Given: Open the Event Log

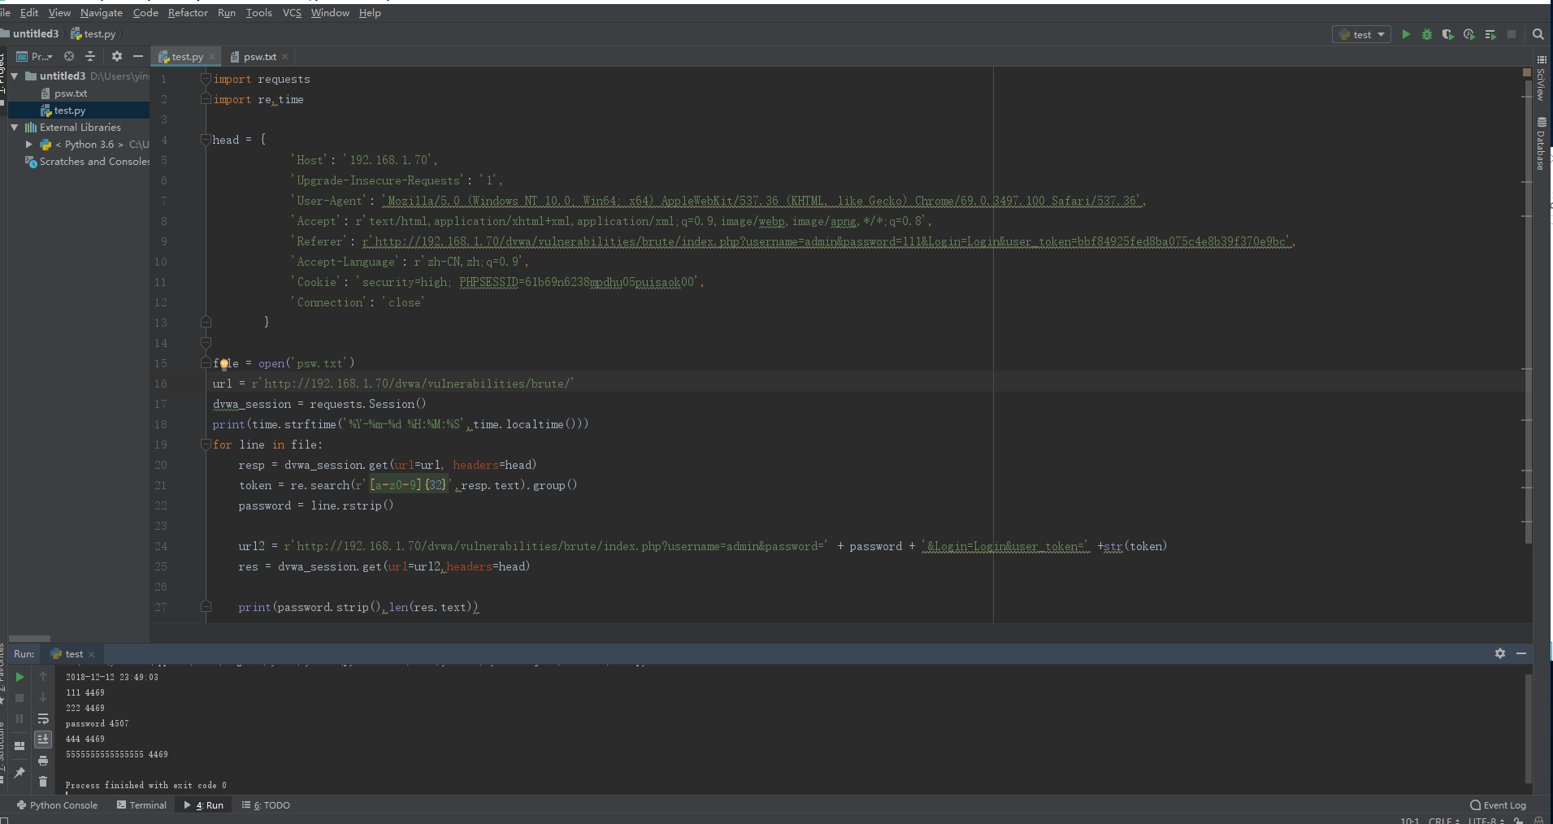Looking at the screenshot, I should click(x=1499, y=805).
